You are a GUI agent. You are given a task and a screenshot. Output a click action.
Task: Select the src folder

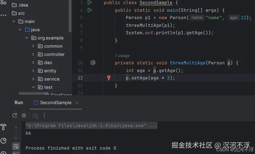(18, 13)
